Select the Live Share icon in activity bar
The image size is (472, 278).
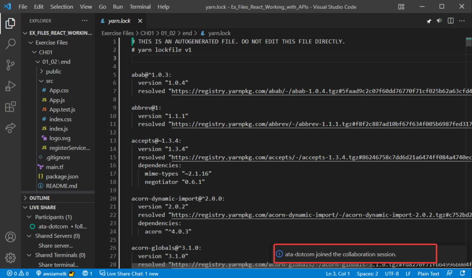[10, 128]
